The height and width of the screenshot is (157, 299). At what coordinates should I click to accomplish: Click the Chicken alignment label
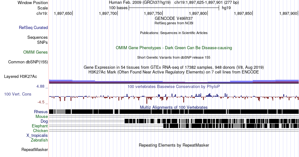(x=40, y=131)
